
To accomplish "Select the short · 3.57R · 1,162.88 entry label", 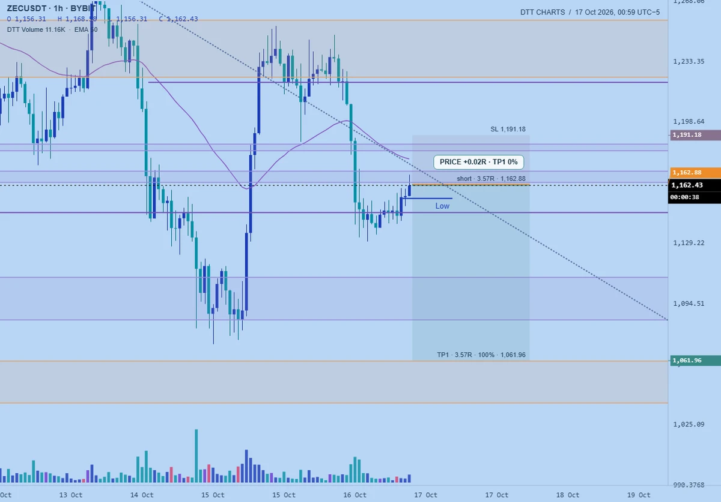I will 491,179.
